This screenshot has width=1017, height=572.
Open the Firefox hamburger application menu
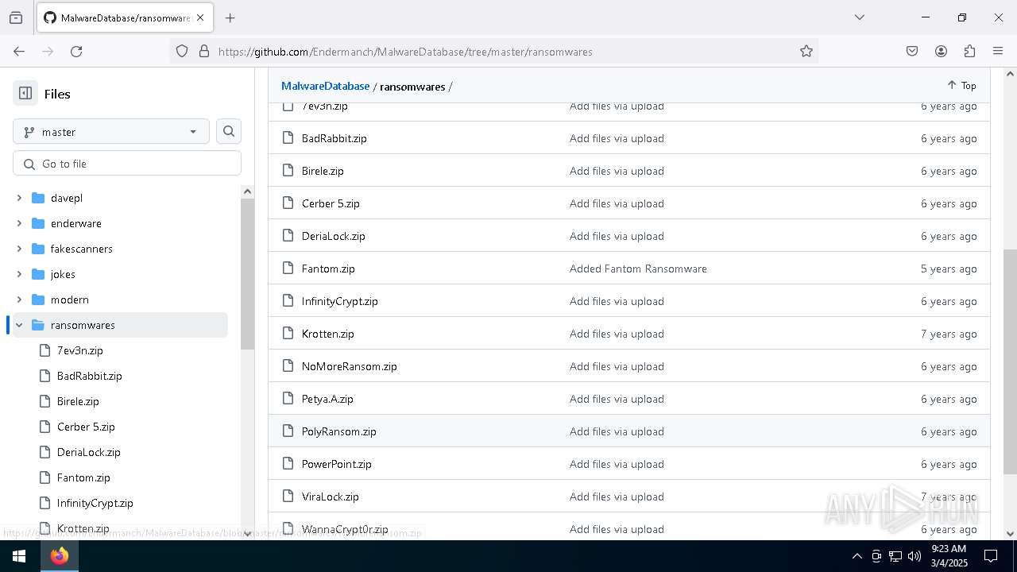coord(998,51)
